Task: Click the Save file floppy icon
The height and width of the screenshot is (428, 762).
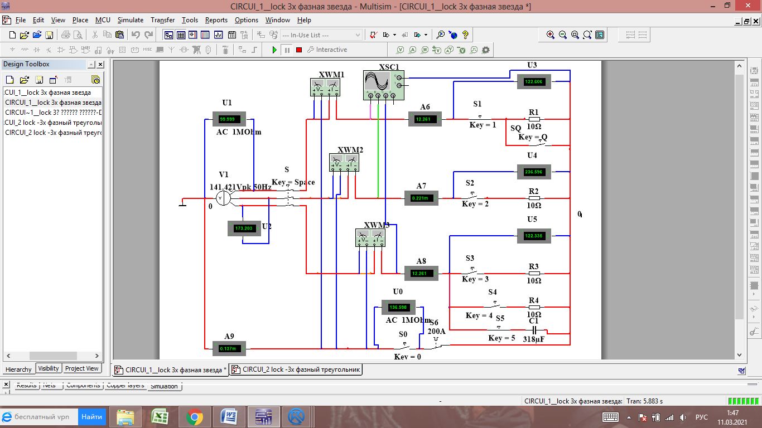Action: pyautogui.click(x=49, y=35)
